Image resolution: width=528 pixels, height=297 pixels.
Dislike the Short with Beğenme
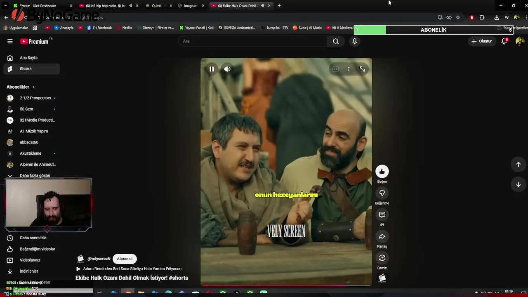point(382,193)
